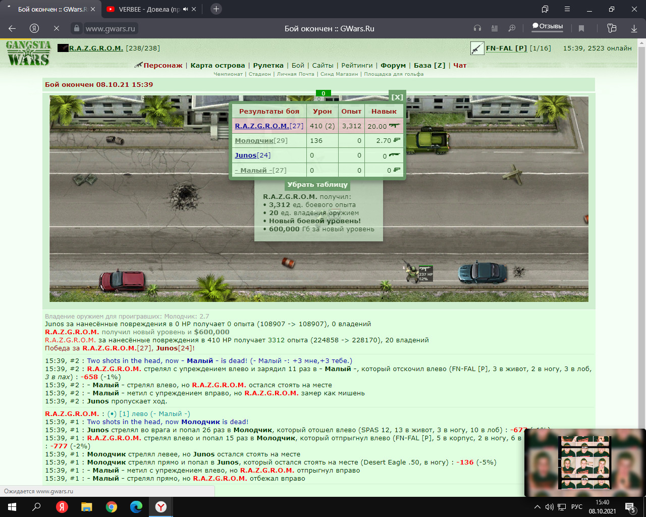Open reader mode icon in address bar
Image resolution: width=646 pixels, height=517 pixels.
tap(495, 28)
